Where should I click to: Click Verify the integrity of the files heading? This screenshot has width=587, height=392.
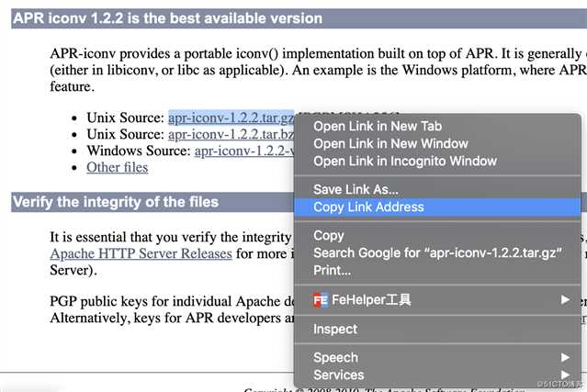click(116, 202)
